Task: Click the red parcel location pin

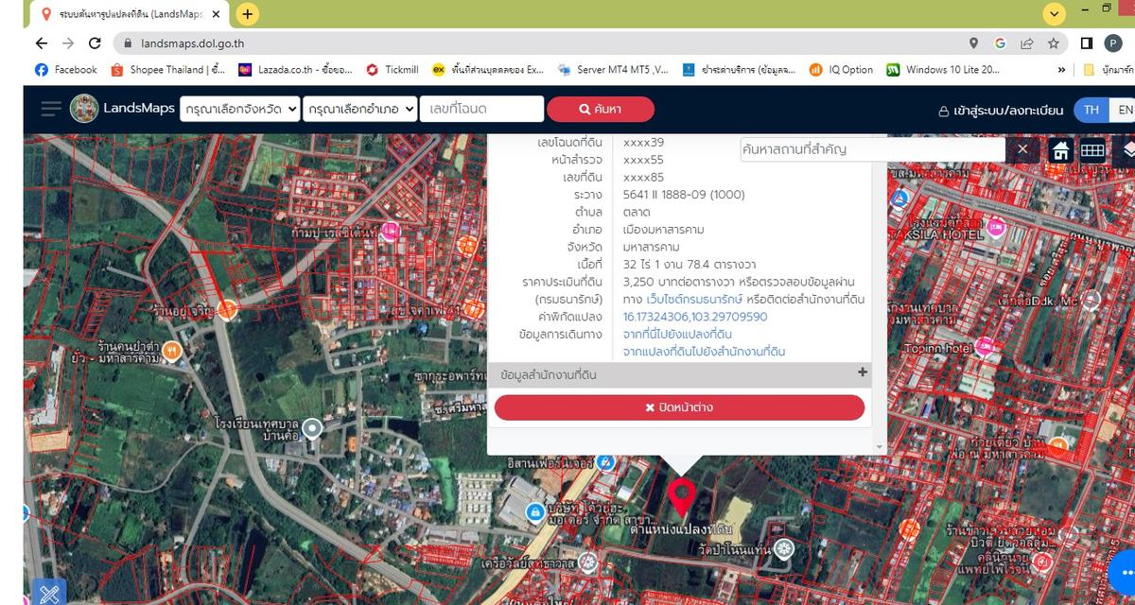Action: (681, 496)
